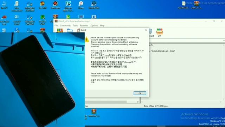This screenshot has height=127, width=225.
Task: Select the SamFirm archive on desktop
Action: [94, 113]
